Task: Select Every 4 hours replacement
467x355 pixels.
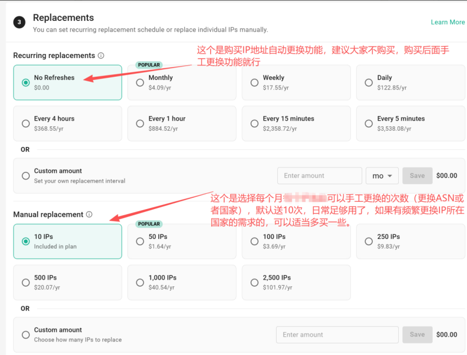Action: click(68, 123)
